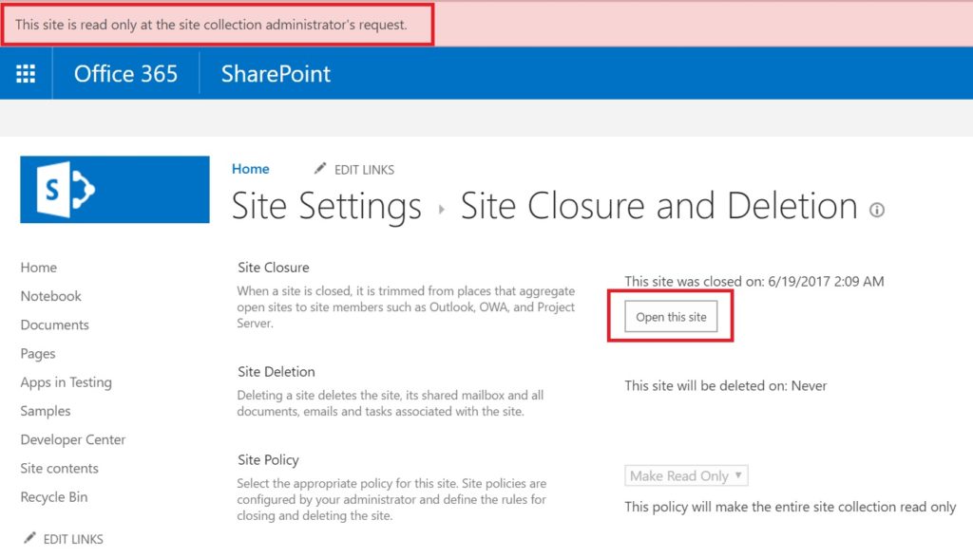
Task: Open the Recycle Bin from the sidebar
Action: (x=54, y=497)
